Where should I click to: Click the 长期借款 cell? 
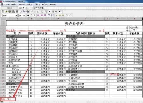point(86,75)
